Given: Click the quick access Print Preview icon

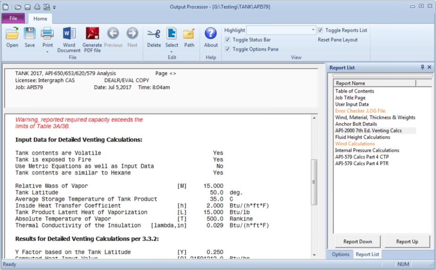Looking at the screenshot, I should [x=47, y=7].
